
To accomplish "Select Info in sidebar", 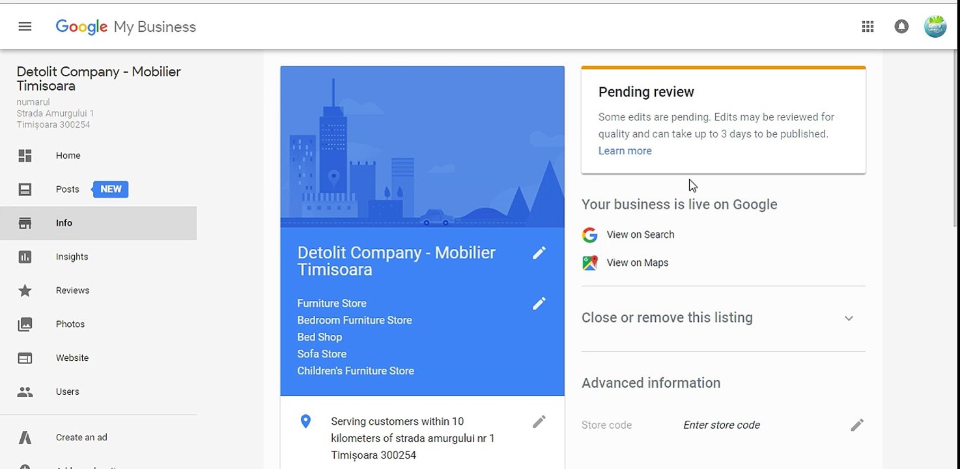I will pyautogui.click(x=64, y=223).
